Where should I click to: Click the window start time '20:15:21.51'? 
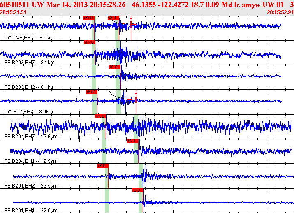pos(13,12)
